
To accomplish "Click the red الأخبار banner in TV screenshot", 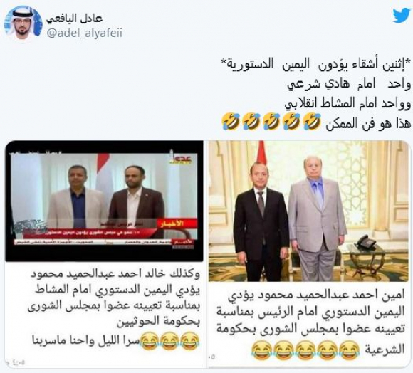I will pos(177,224).
